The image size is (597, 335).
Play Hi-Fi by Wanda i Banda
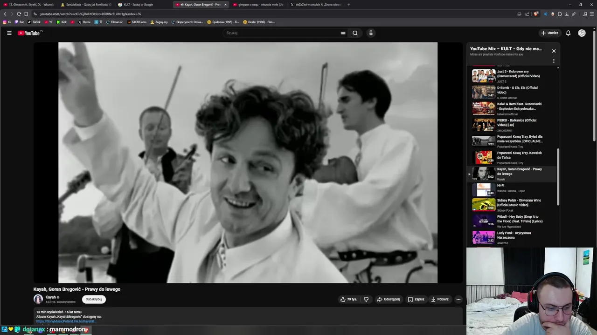pyautogui.click(x=512, y=190)
